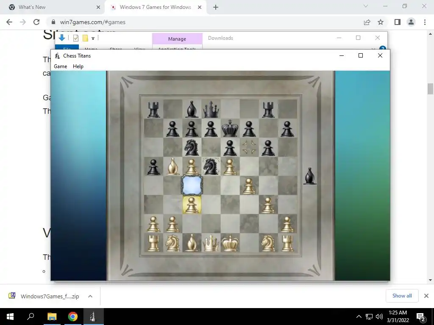The width and height of the screenshot is (434, 325).
Task: Click the New folder icon in Downloads window
Action: pyautogui.click(x=85, y=38)
